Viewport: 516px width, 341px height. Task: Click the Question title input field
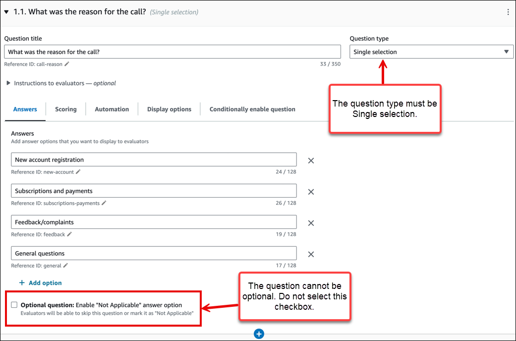point(172,52)
